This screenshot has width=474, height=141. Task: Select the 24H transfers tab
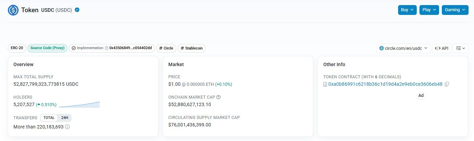[64, 118]
